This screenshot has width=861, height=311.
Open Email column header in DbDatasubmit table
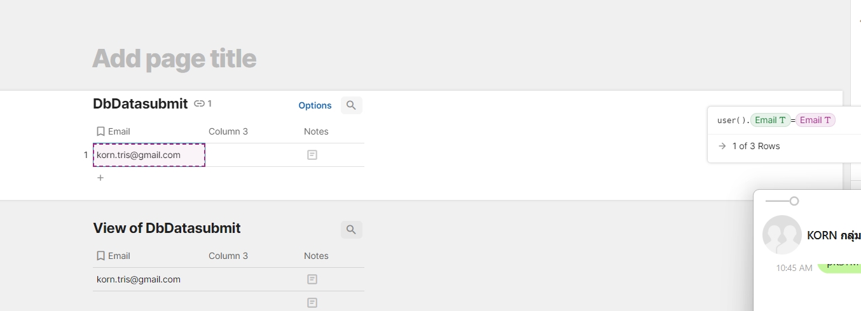pos(118,131)
